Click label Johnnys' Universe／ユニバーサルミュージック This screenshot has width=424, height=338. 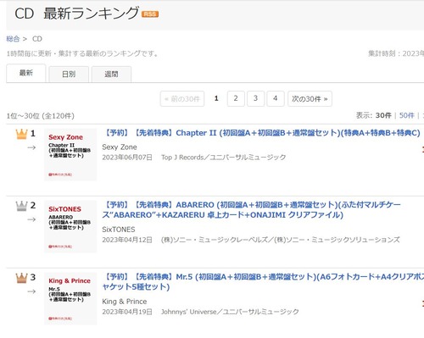(230, 312)
